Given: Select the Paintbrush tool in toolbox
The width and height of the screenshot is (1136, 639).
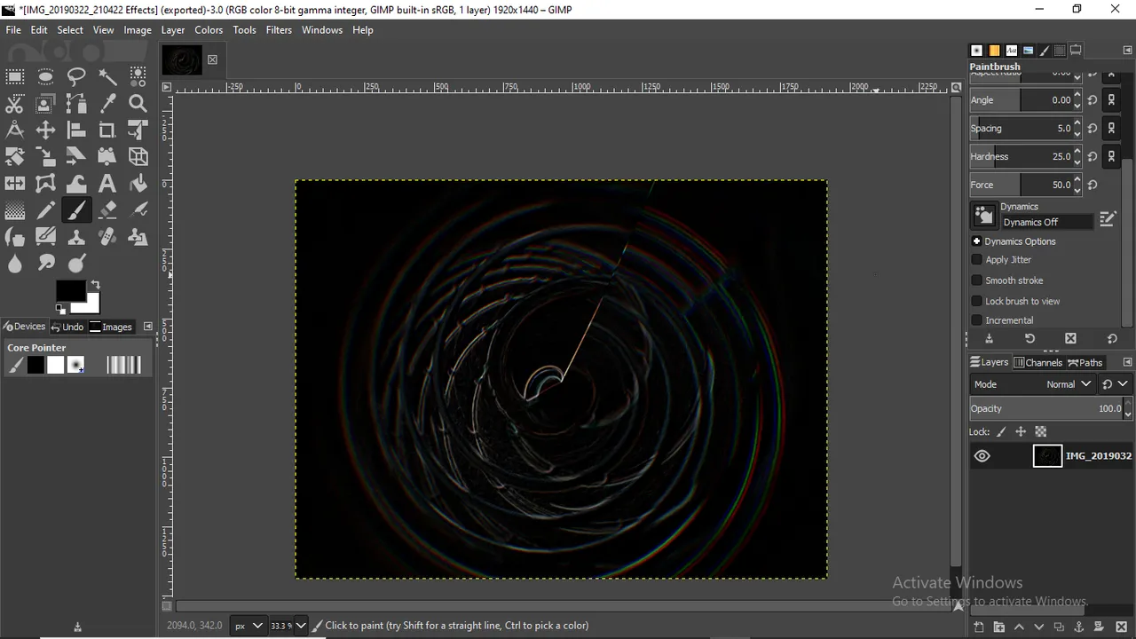Looking at the screenshot, I should pos(76,210).
